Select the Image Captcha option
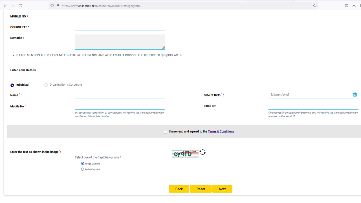 click(83, 164)
